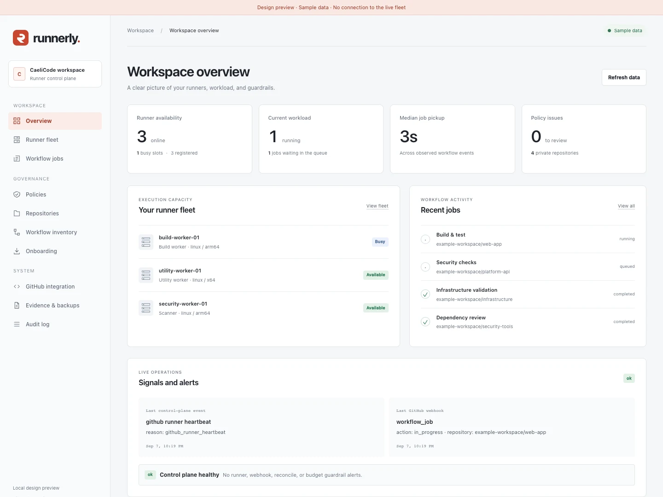
Task: Click the Overview grid icon in sidebar
Action: tap(17, 121)
